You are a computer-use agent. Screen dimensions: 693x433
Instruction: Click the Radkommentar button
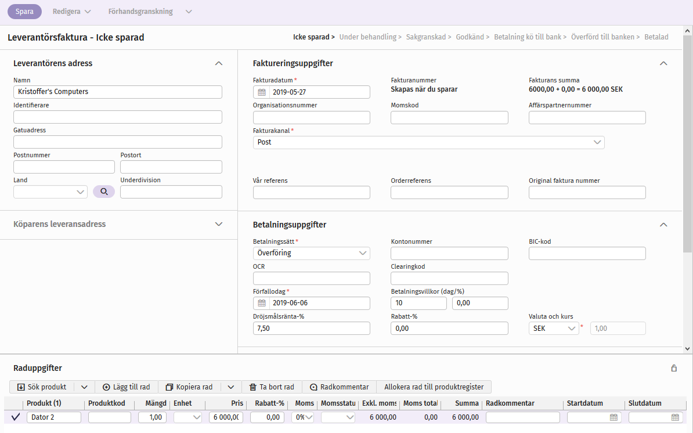(x=340, y=387)
